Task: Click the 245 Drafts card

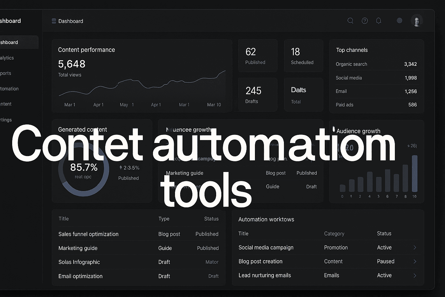Action: click(257, 94)
